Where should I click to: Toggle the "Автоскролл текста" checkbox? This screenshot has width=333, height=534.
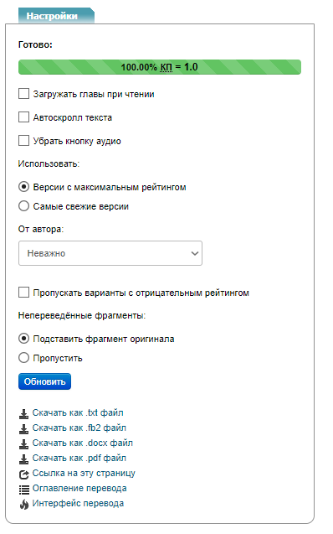pyautogui.click(x=23, y=117)
